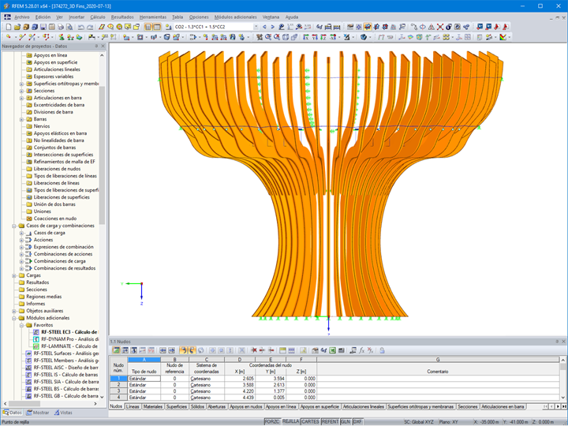
Task: Click the rainbow color panel icon
Action: pyautogui.click(x=503, y=37)
